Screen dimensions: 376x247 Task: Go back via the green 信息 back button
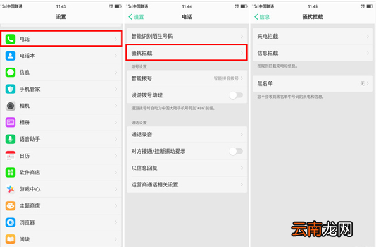[x=262, y=17]
